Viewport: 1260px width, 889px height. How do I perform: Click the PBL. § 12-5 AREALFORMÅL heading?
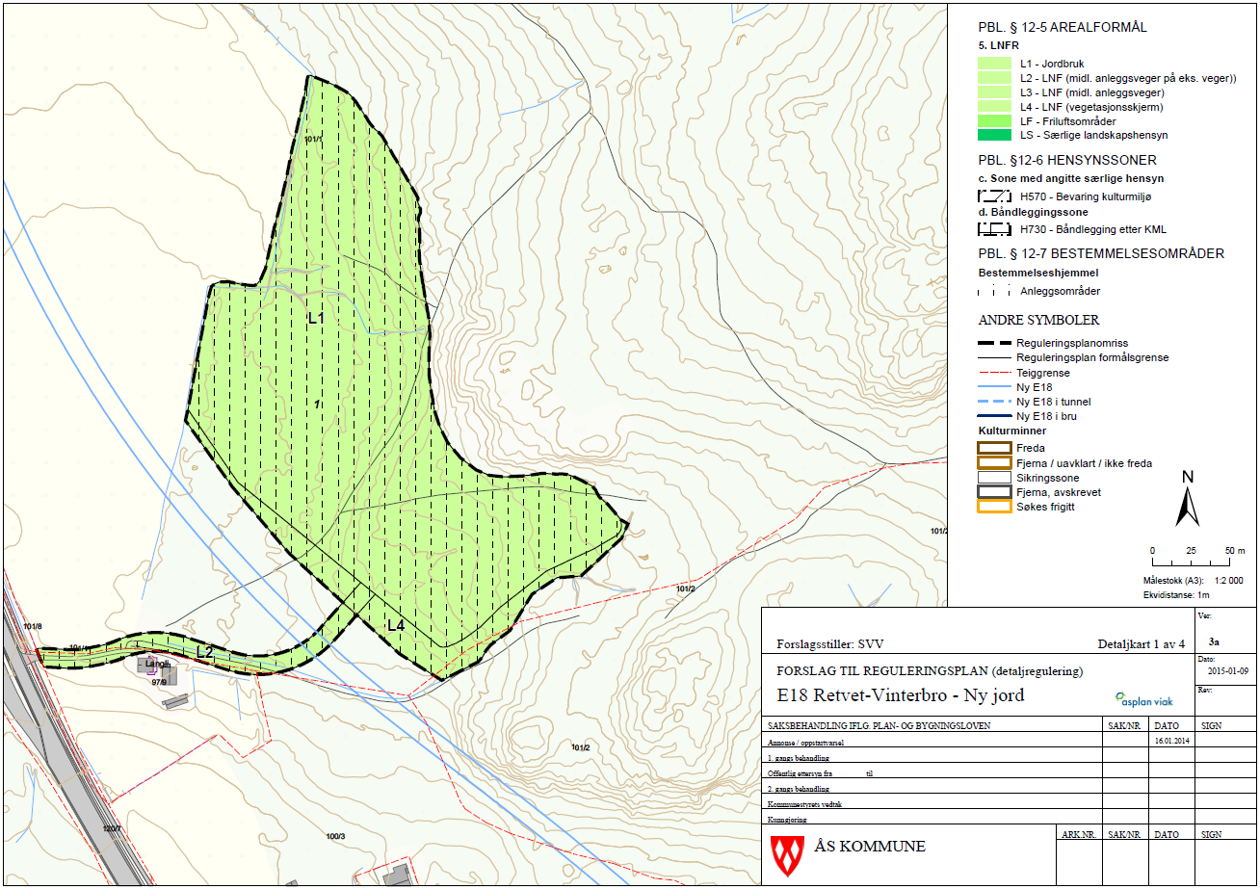(x=1063, y=27)
